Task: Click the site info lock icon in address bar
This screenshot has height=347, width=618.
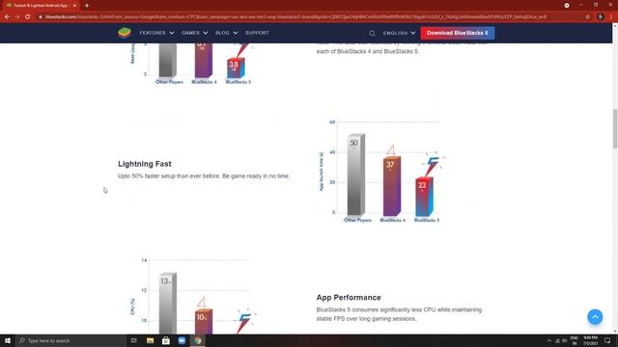Action: 41,17
